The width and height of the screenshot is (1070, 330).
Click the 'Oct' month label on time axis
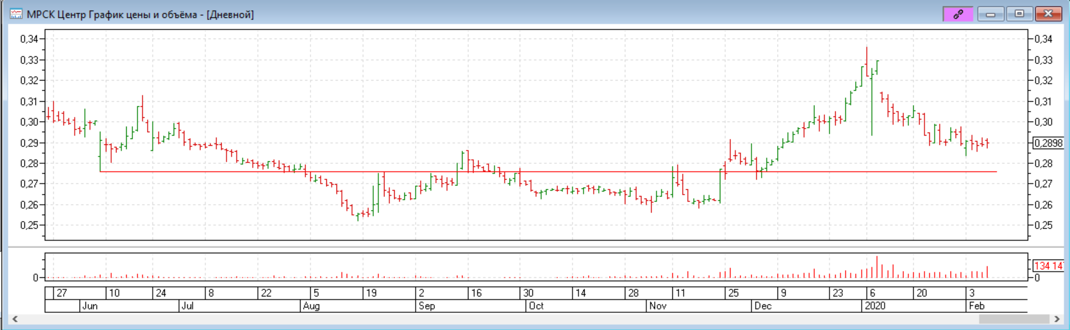[536, 306]
